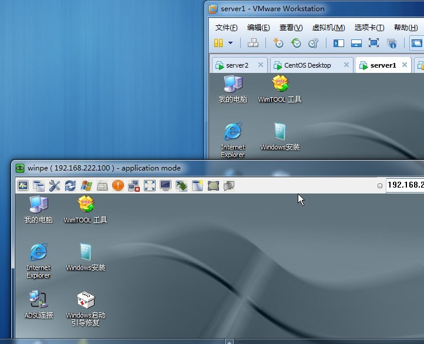Image resolution: width=424 pixels, height=344 pixels.
Task: Open the snapshot manager wrench-clock icon
Action: tap(314, 43)
